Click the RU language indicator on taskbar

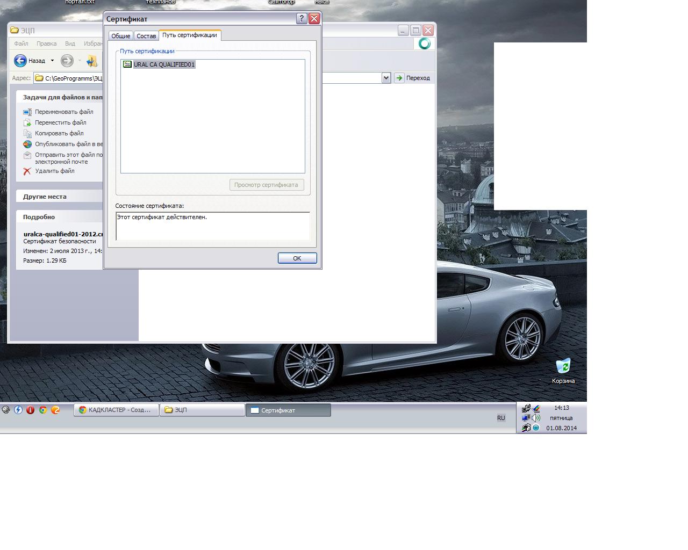click(x=501, y=418)
